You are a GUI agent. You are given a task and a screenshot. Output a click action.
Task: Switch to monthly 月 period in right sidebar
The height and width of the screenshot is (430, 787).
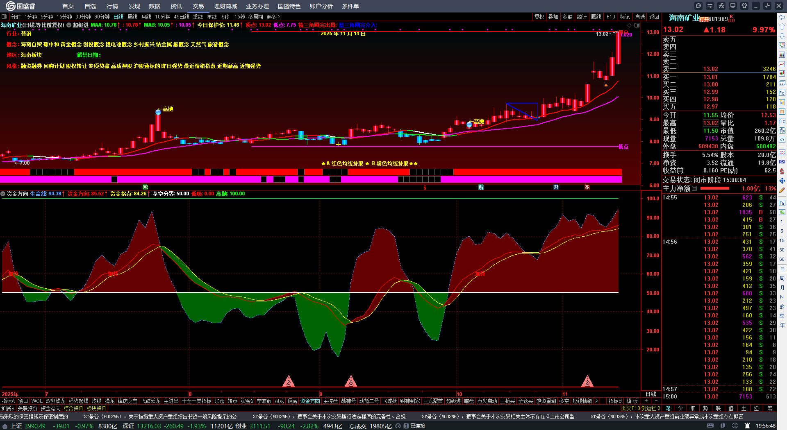782,288
